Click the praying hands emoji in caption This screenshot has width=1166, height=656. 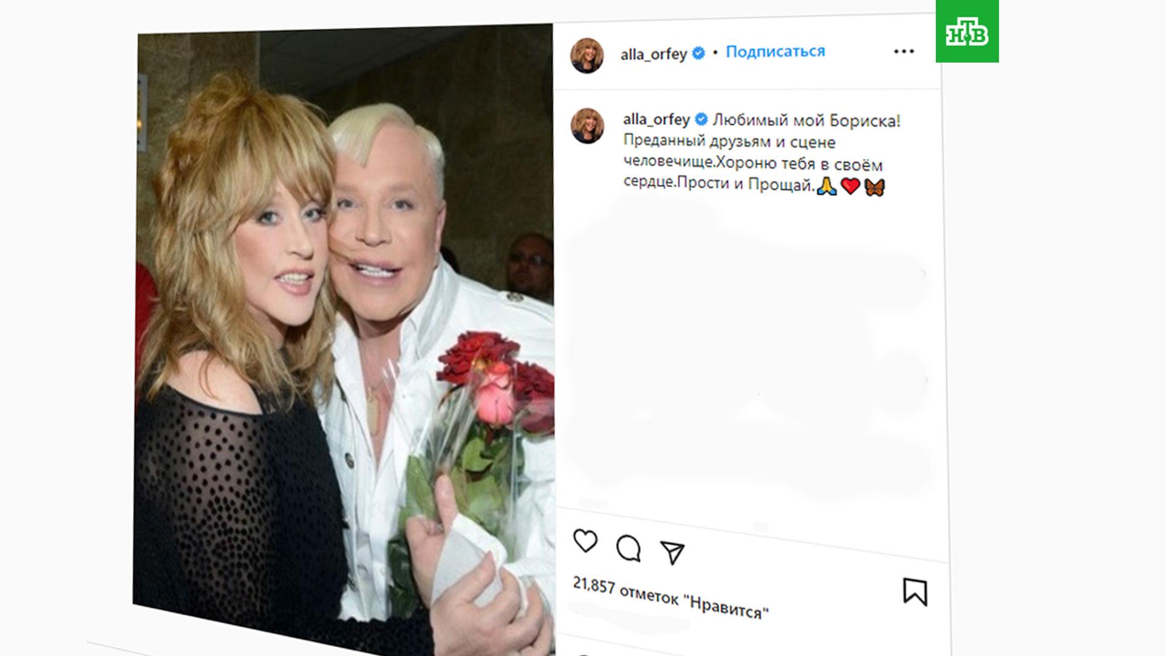(x=827, y=186)
